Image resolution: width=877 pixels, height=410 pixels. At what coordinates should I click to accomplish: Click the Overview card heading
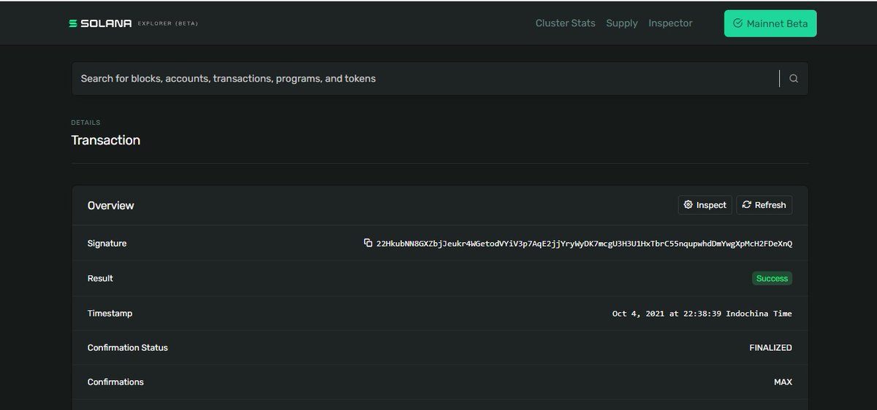click(x=111, y=206)
